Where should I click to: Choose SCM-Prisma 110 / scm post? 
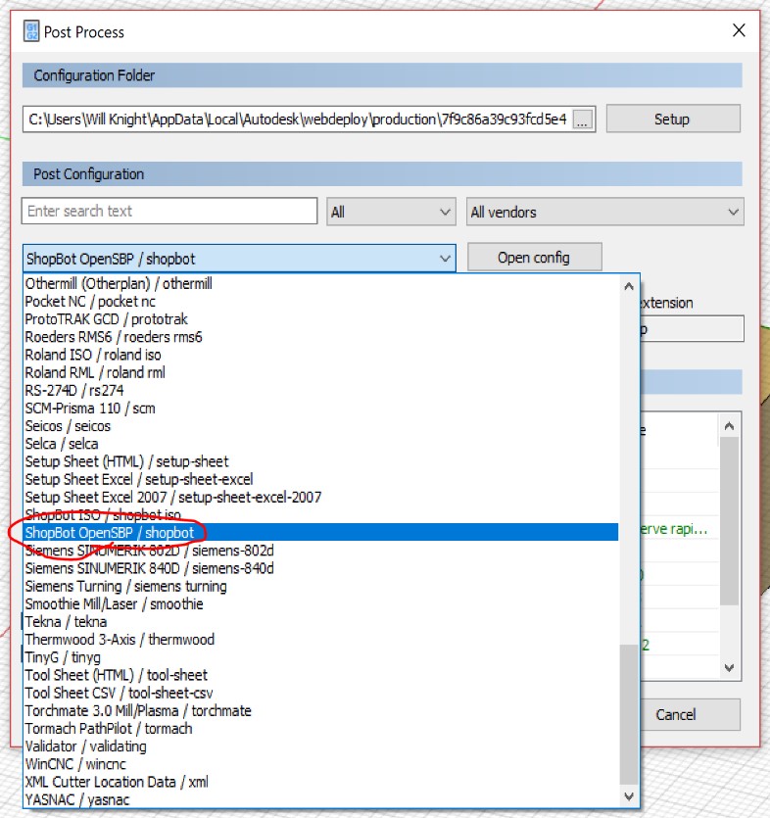321,408
